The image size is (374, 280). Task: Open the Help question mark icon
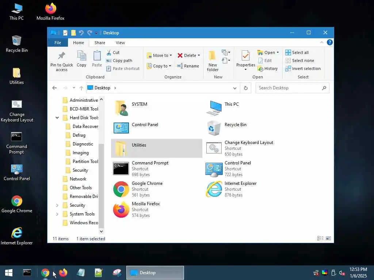point(330,42)
